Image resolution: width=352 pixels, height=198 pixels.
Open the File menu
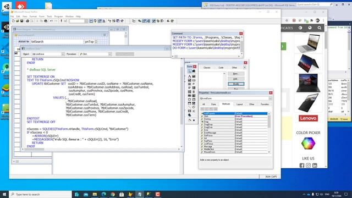point(12,16)
